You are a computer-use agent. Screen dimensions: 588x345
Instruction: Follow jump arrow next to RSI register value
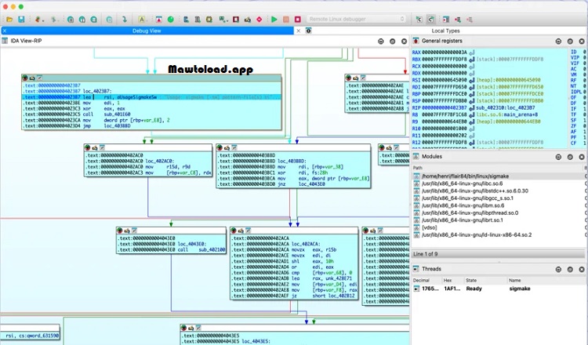pos(472,80)
